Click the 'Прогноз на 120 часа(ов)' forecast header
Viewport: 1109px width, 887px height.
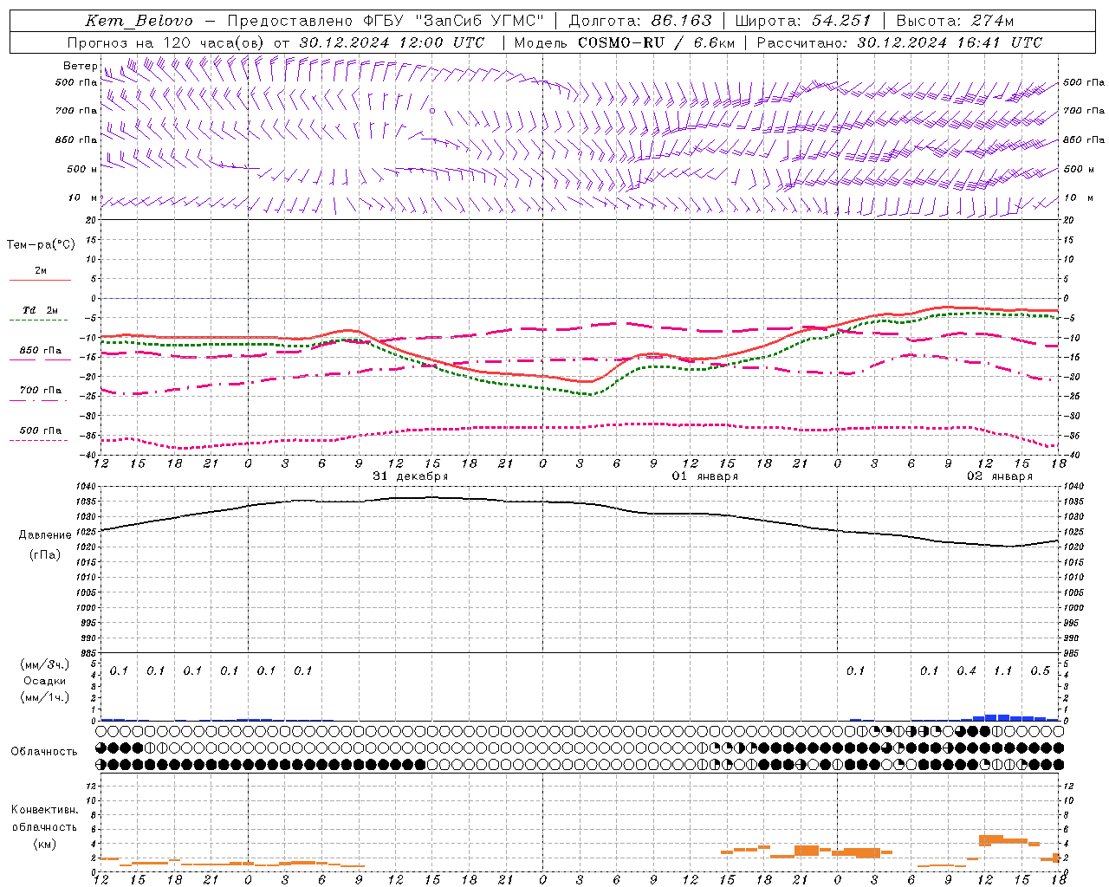click(166, 42)
